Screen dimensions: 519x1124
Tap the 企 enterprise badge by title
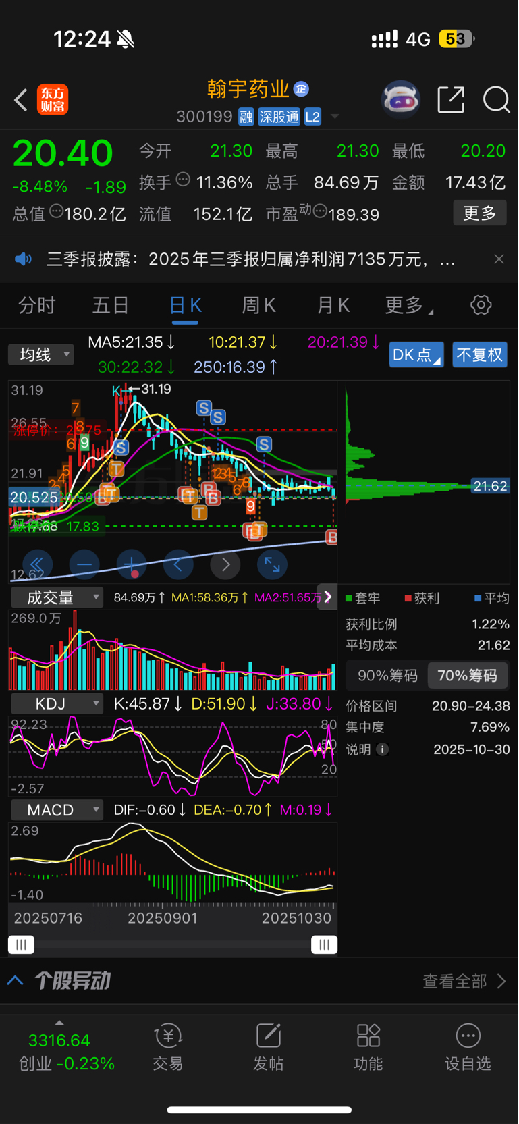point(301,88)
